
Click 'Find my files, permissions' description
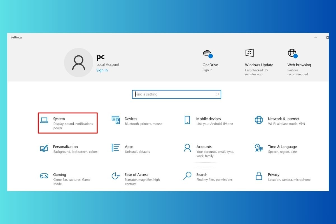click(214, 180)
